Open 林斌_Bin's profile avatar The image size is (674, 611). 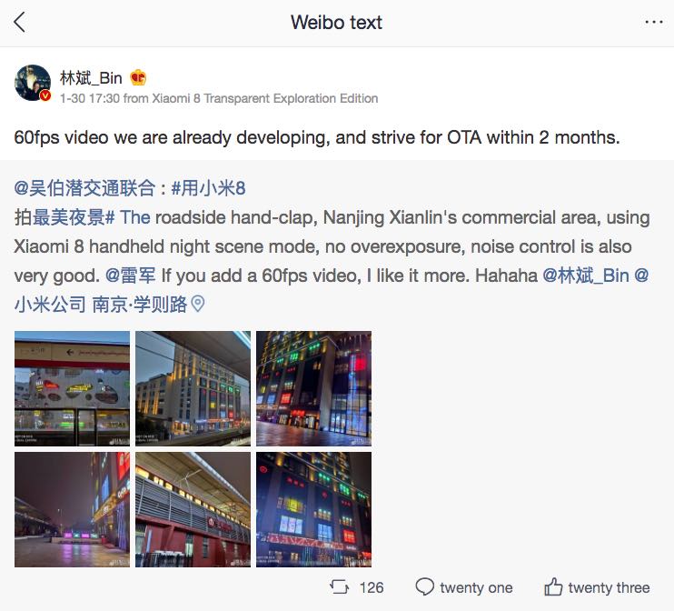[33, 83]
